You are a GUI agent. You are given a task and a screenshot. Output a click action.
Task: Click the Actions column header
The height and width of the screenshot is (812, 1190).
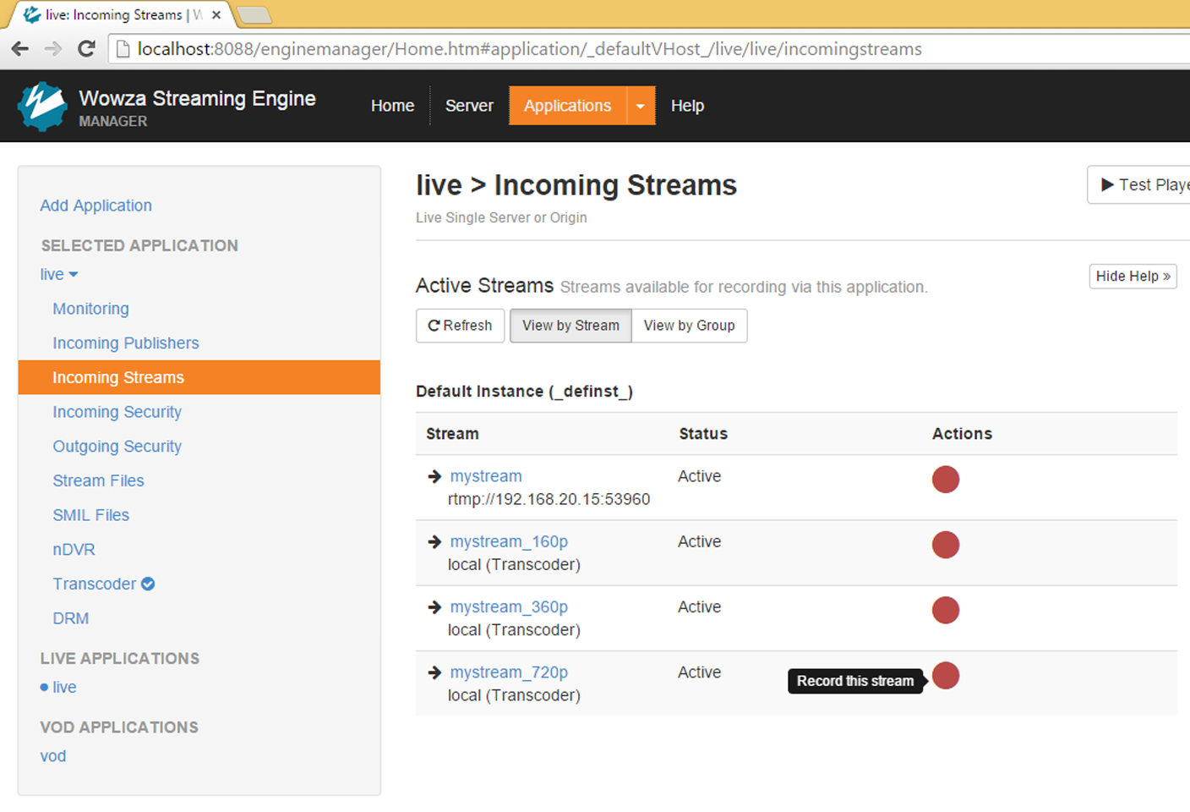[x=962, y=434]
